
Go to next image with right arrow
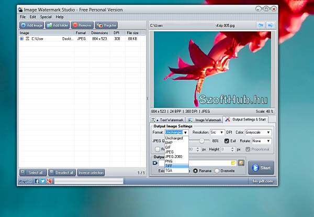(271, 25)
